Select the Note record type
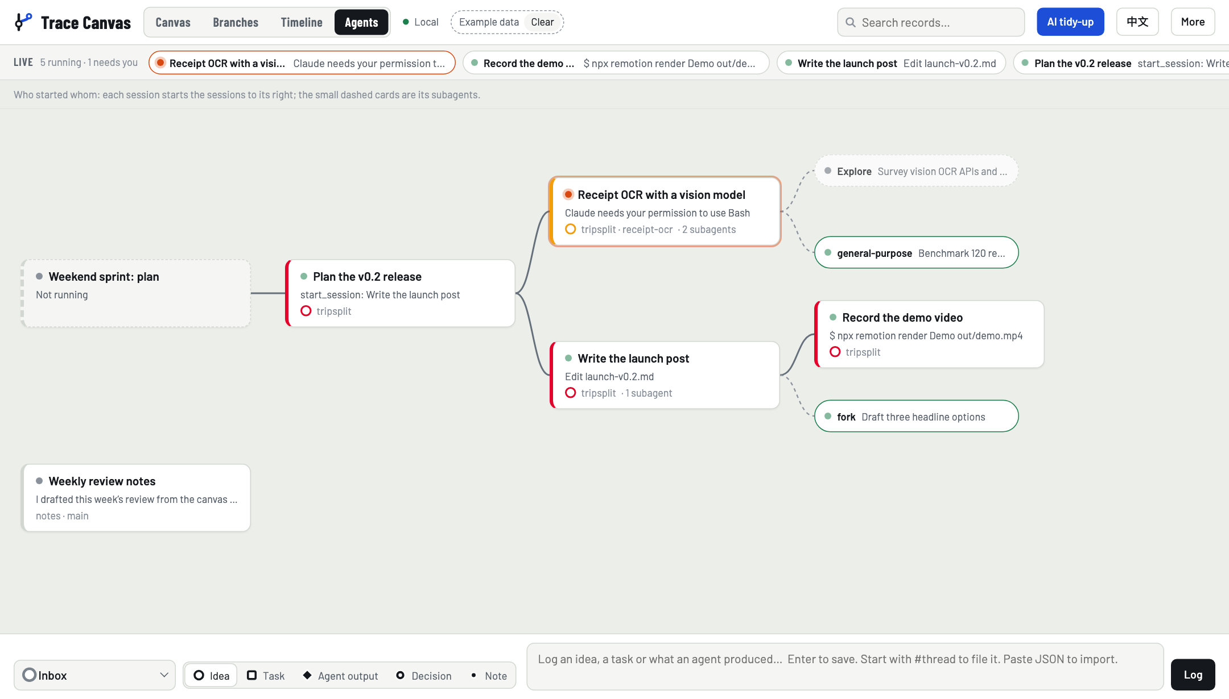 coord(489,675)
